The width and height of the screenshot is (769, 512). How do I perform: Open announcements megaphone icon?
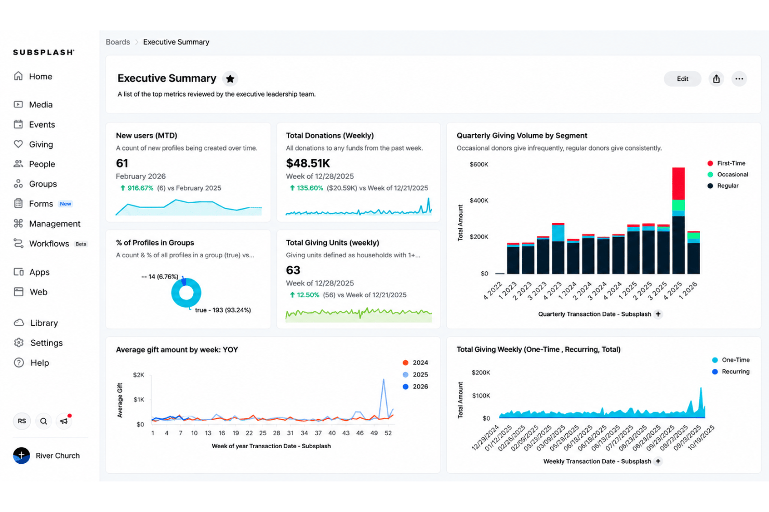pyautogui.click(x=64, y=421)
